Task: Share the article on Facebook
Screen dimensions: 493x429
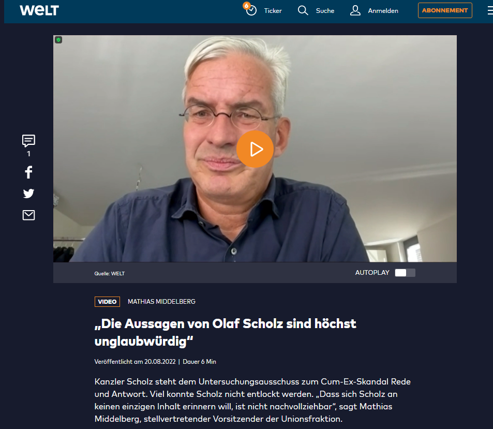Action: [x=28, y=172]
